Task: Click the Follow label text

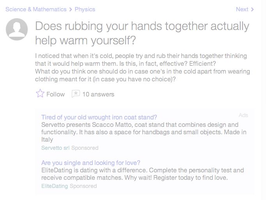Action: pyautogui.click(x=55, y=94)
